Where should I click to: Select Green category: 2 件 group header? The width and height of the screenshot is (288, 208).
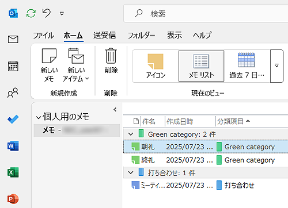pos(206,134)
